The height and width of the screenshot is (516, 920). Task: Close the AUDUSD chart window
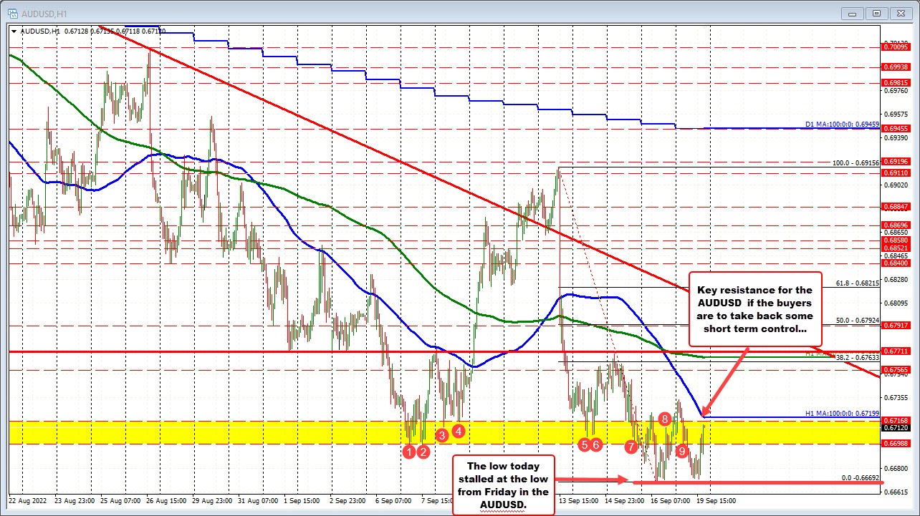click(x=897, y=13)
